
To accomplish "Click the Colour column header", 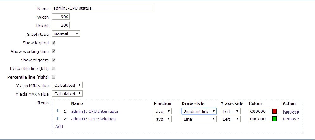I will pyautogui.click(x=255, y=104).
